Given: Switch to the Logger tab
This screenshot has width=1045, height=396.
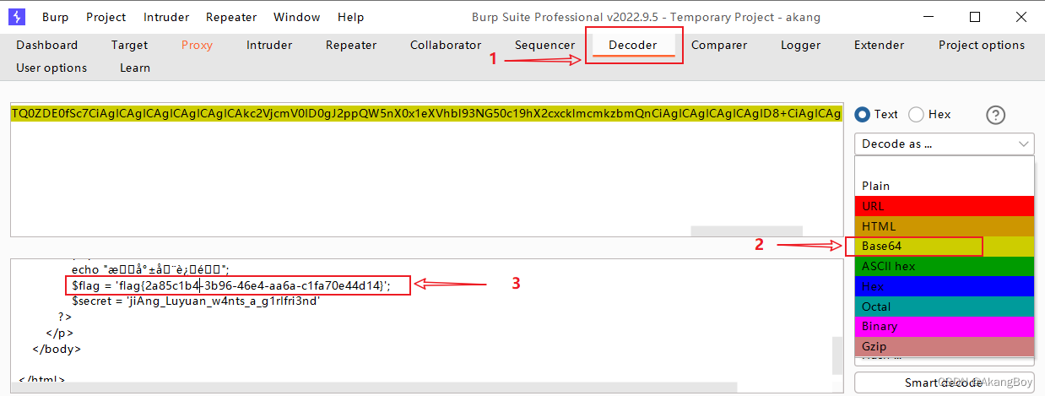Looking at the screenshot, I should click(800, 45).
